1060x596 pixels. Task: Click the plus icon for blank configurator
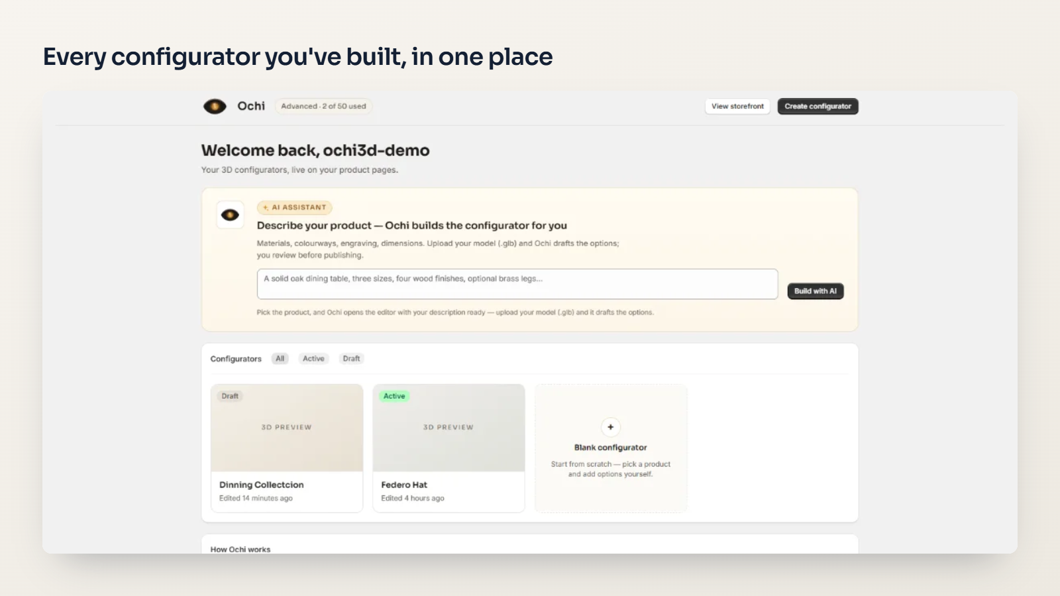coord(610,427)
